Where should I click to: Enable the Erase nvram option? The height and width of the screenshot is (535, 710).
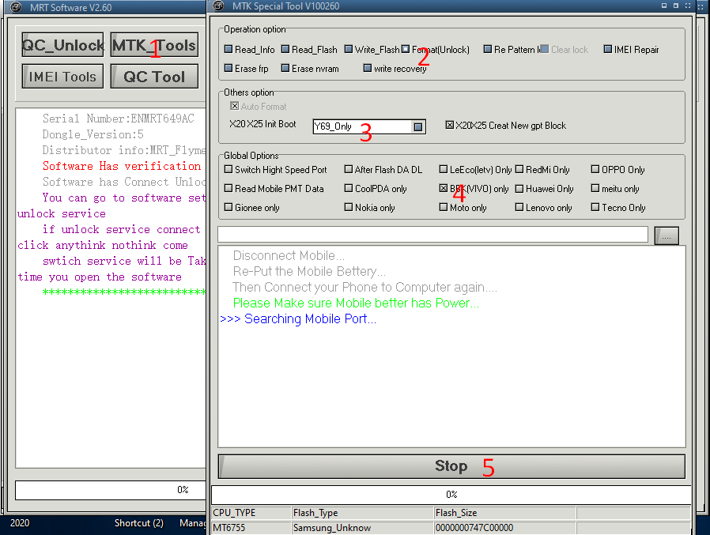click(x=310, y=68)
